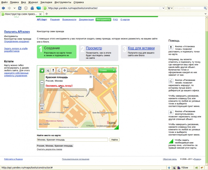The width and height of the screenshot is (208, 170).
Task: Click the map zoom out minus button
Action: click(x=42, y=83)
